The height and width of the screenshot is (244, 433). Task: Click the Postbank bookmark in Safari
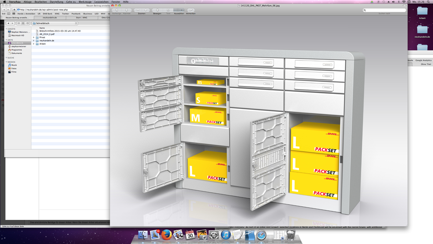(76, 14)
